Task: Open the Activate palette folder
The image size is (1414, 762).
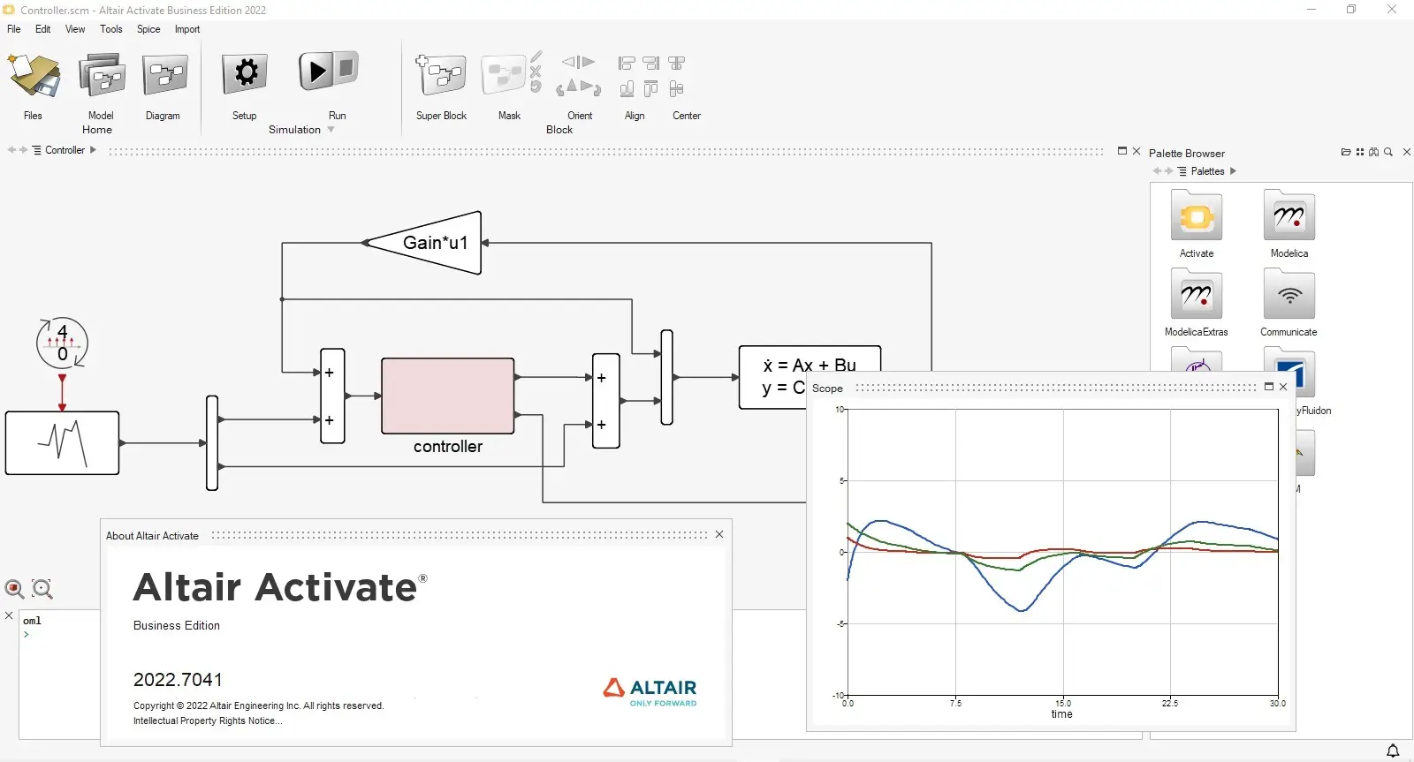Action: click(1197, 215)
